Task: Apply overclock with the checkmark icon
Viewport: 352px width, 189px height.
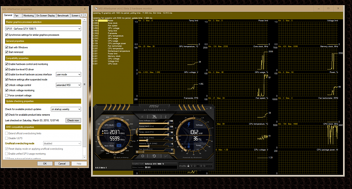Action: click(166, 156)
